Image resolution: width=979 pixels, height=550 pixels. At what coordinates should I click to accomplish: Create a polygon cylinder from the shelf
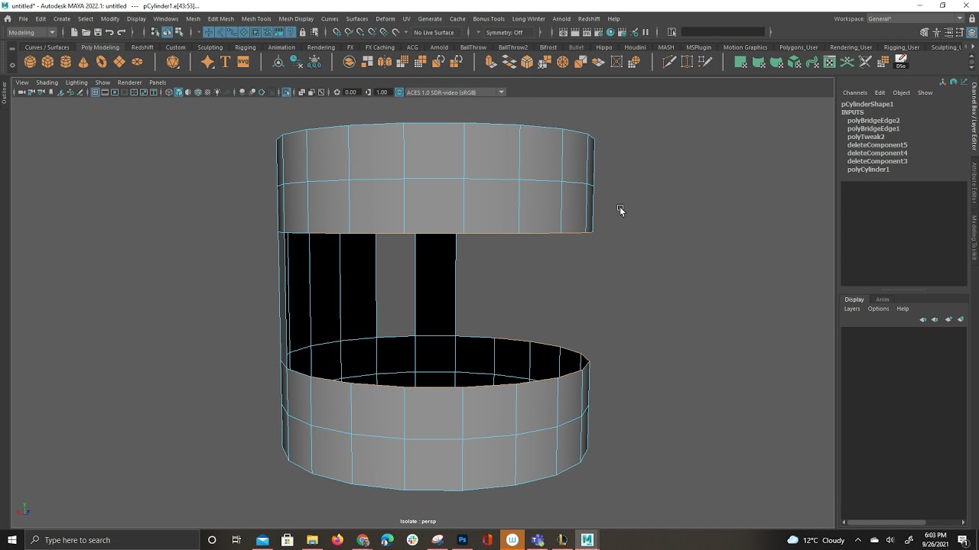(x=66, y=62)
